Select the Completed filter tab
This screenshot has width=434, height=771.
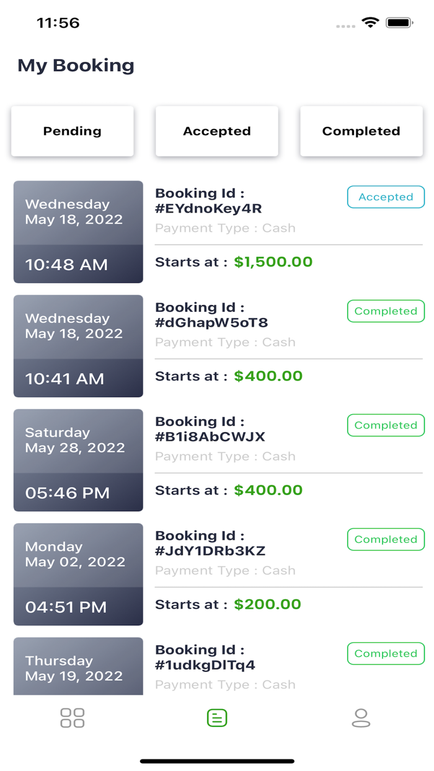[x=361, y=131]
